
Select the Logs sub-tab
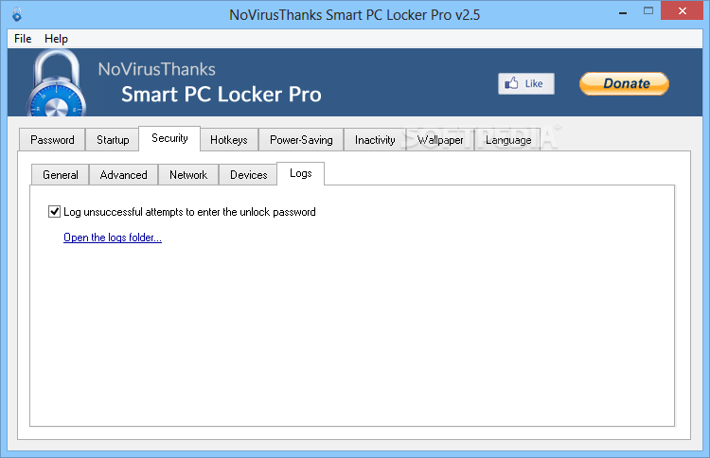[301, 173]
